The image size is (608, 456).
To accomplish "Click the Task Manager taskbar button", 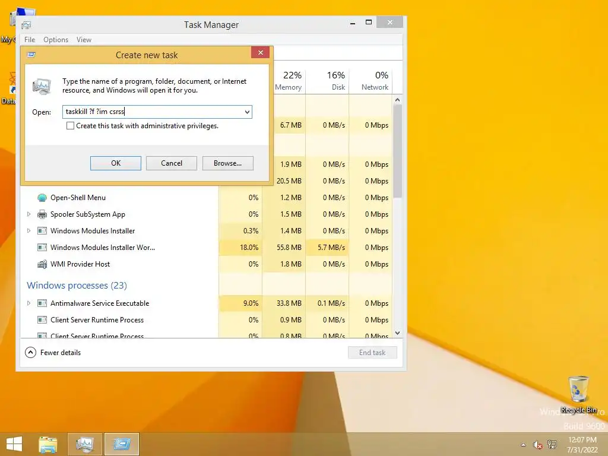I will [x=85, y=444].
